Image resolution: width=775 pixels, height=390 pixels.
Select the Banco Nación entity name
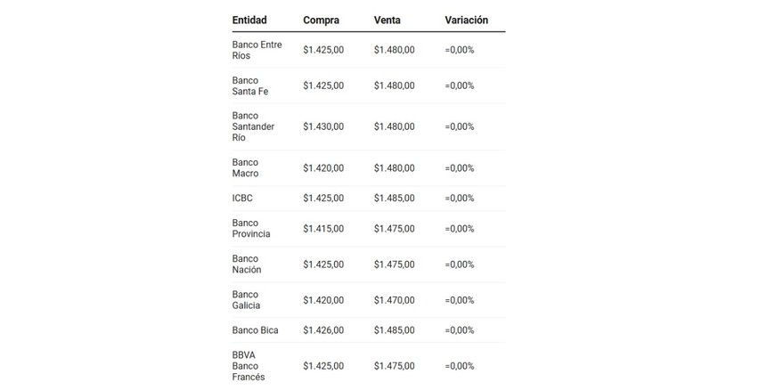[247, 264]
